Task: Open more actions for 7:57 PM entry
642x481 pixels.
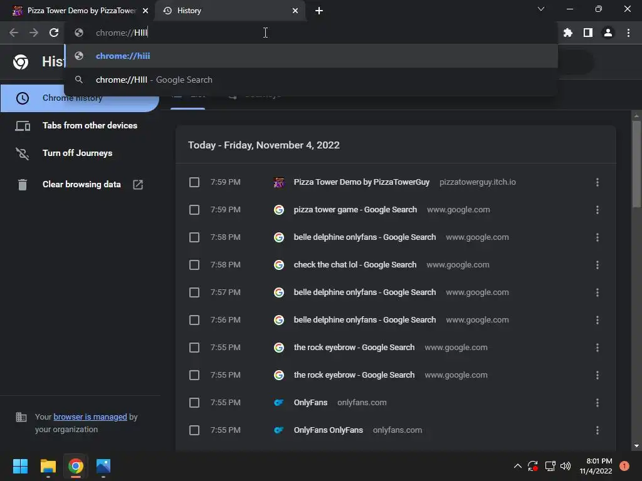Action: pos(597,292)
